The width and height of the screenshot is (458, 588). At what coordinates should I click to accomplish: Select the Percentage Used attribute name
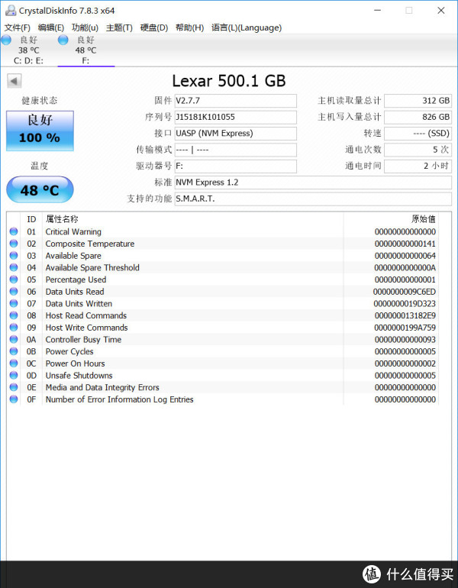coord(76,279)
